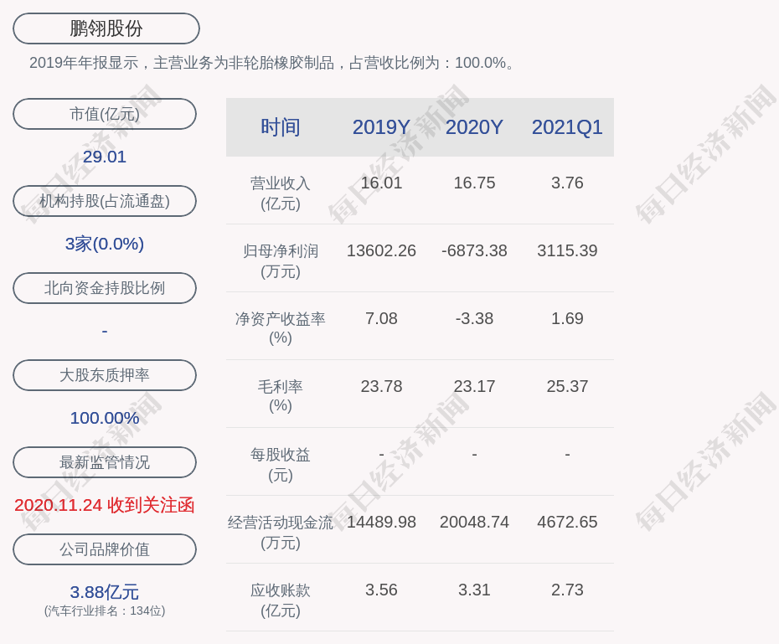Image resolution: width=779 pixels, height=644 pixels.
Task: Select net profit value -6873.38
Action: [474, 250]
